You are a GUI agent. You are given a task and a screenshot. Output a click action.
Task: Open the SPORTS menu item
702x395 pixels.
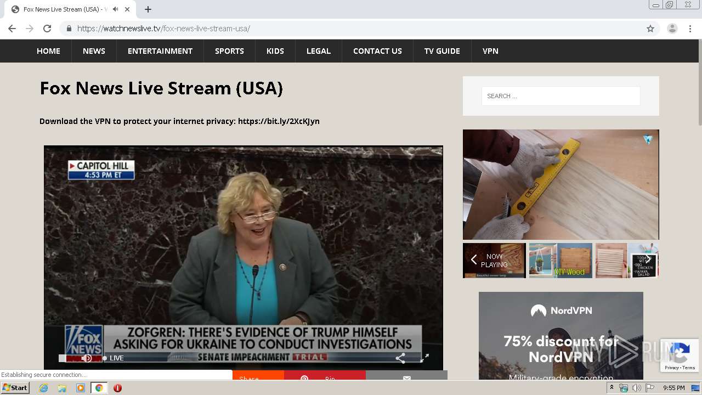[x=229, y=51]
